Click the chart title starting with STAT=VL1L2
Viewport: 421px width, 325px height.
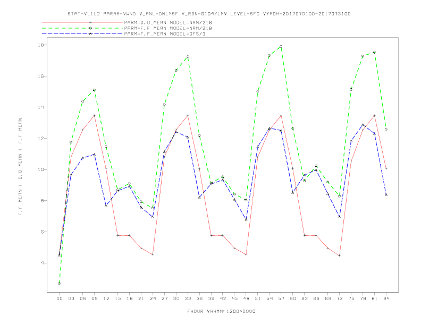pos(209,14)
